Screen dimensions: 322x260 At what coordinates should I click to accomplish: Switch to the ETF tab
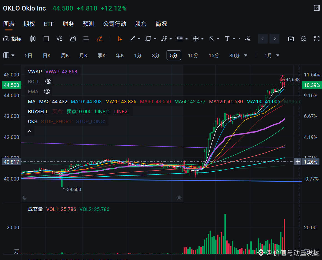click(49, 24)
